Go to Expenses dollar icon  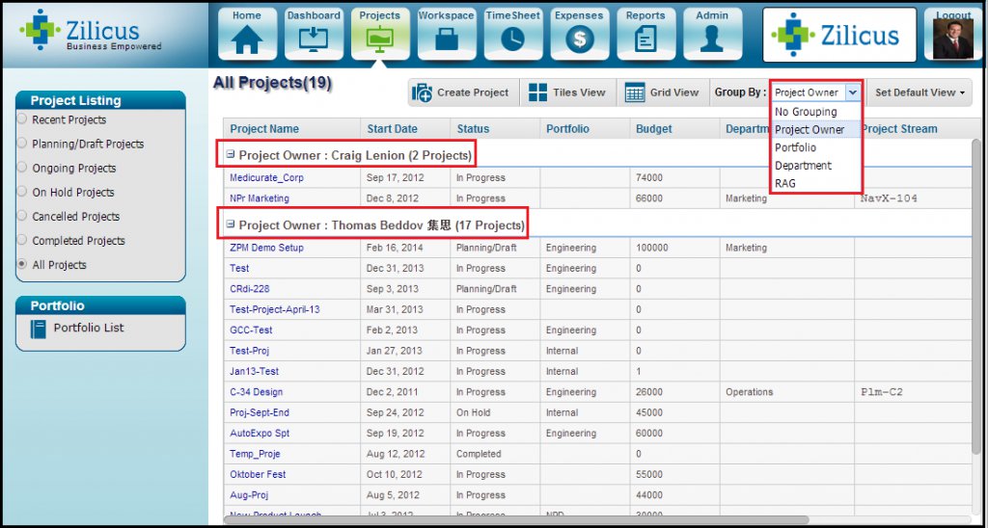pos(579,39)
